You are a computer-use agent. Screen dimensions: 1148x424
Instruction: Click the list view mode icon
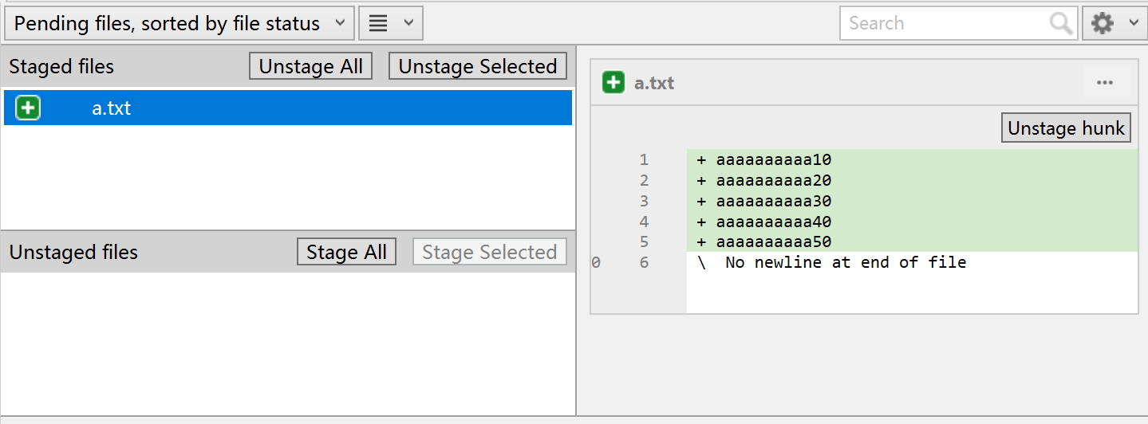pos(379,24)
